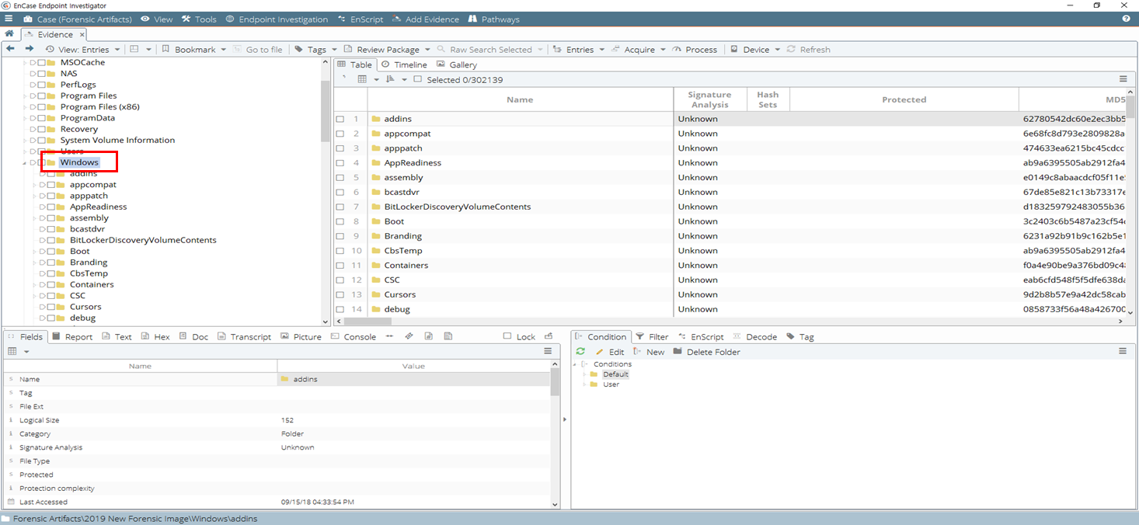
Task: Open the Fields pane options menu icon
Action: pos(548,351)
